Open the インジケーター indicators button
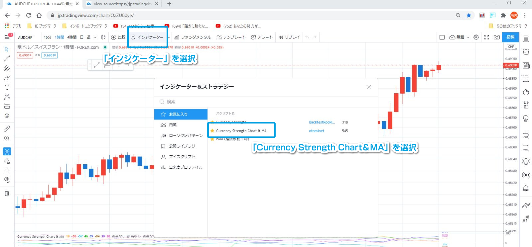This screenshot has width=532, height=247. [x=147, y=37]
